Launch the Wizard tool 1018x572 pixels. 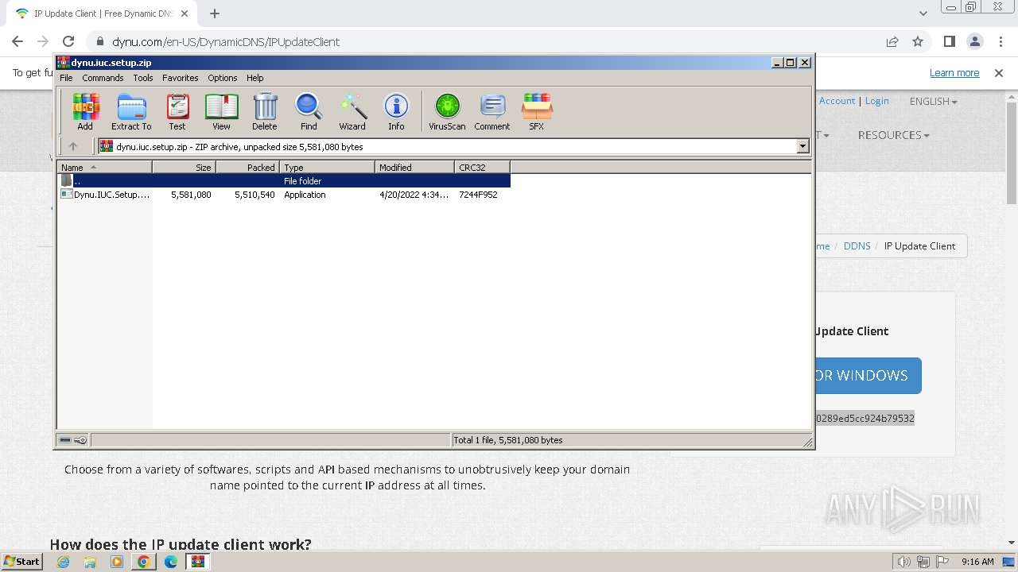tap(352, 111)
